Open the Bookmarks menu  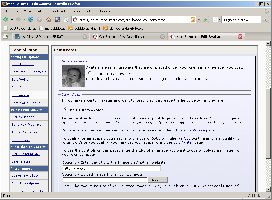point(59,11)
